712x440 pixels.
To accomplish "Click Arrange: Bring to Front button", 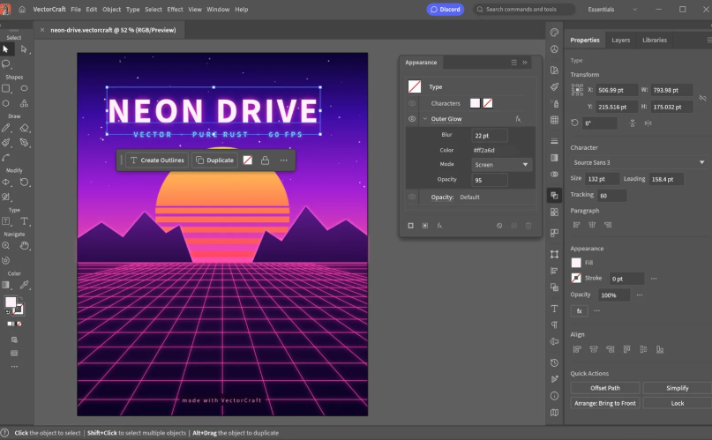I will click(x=605, y=403).
